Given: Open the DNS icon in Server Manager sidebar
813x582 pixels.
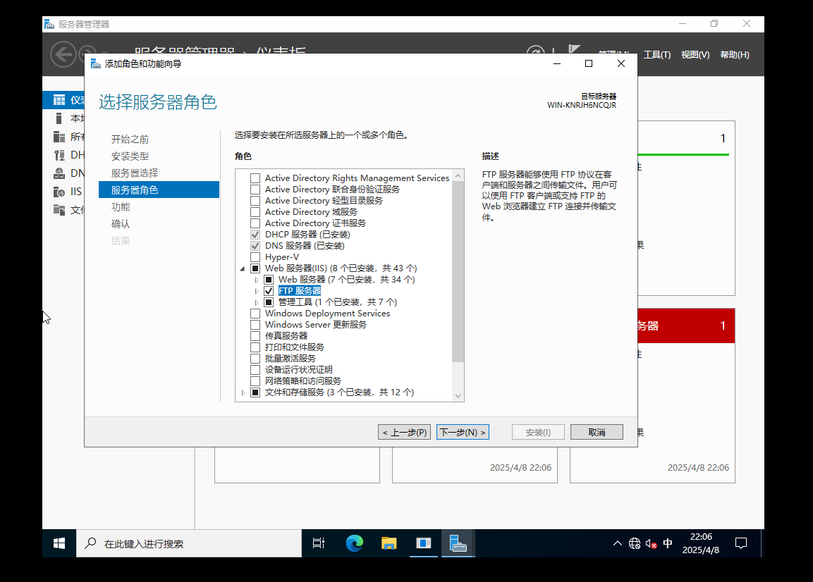Looking at the screenshot, I should pyautogui.click(x=59, y=173).
